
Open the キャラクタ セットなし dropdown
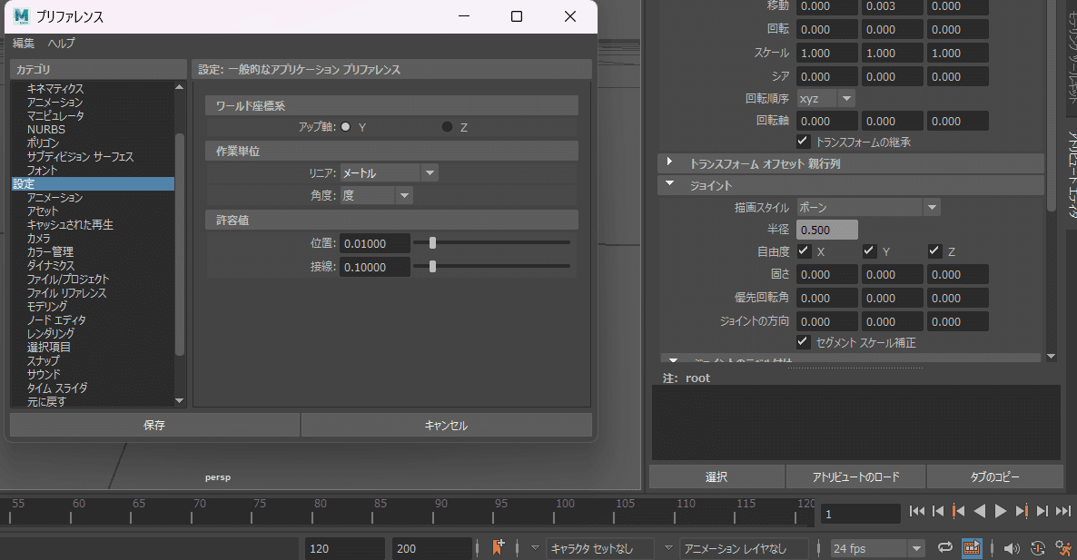click(535, 548)
